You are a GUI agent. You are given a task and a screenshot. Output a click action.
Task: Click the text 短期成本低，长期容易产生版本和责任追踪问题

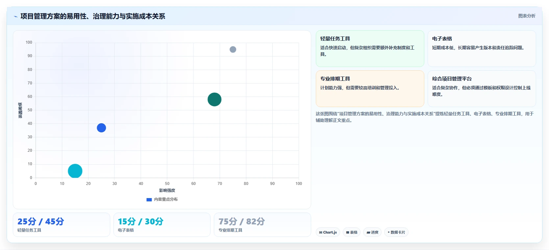coord(478,48)
